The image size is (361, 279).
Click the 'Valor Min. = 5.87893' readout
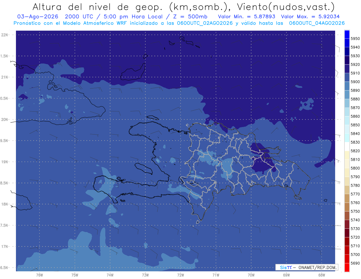[x=246, y=17]
